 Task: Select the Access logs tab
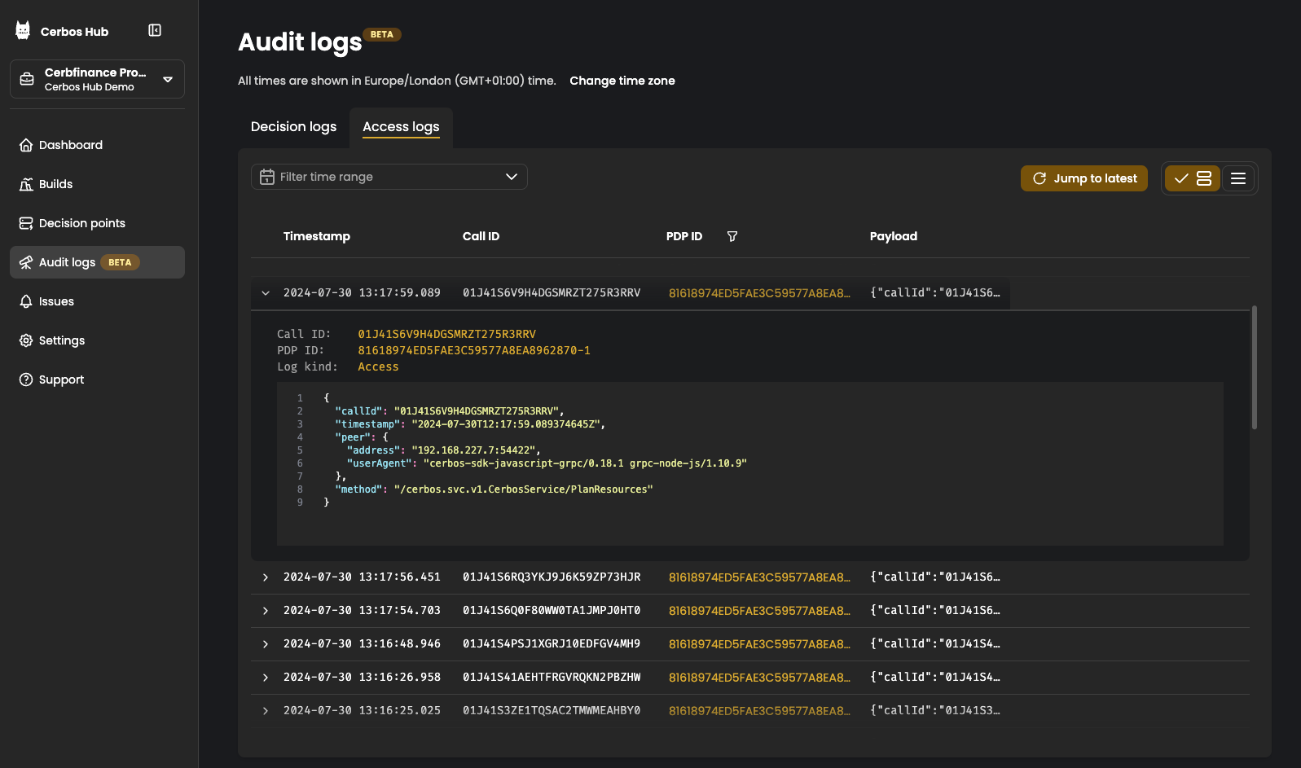click(x=401, y=127)
